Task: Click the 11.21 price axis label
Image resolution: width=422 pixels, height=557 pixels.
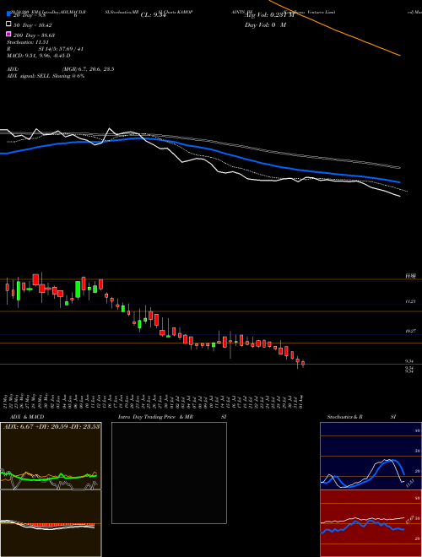Action: (x=411, y=301)
